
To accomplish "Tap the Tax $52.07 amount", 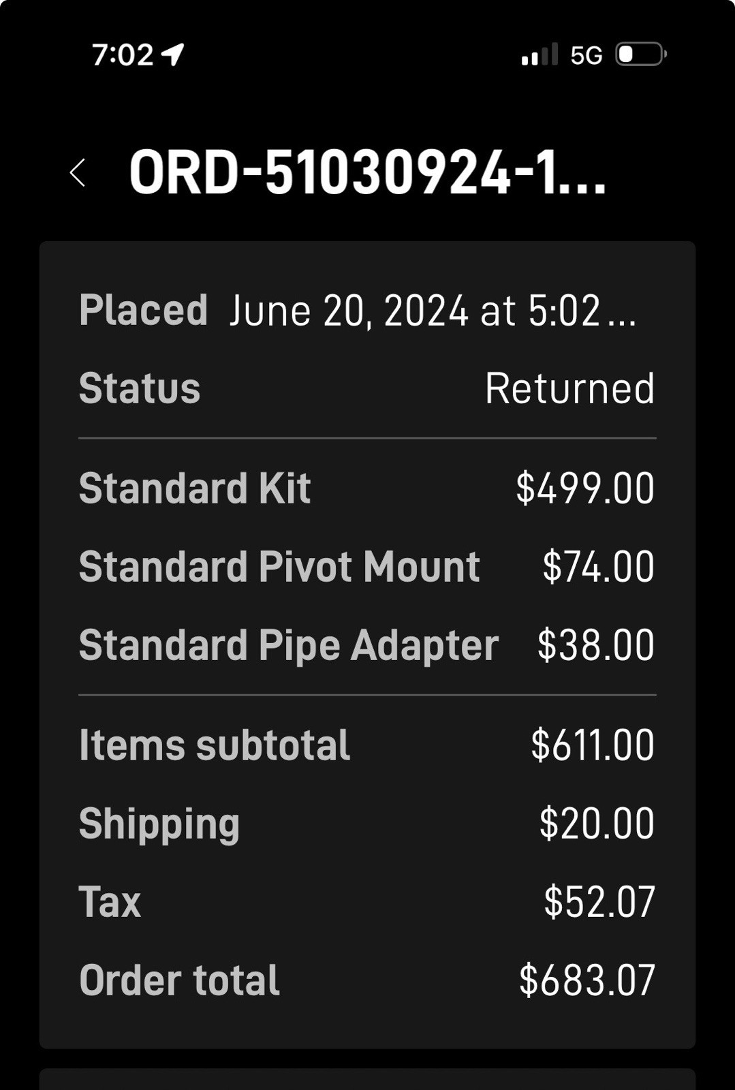I will pyautogui.click(x=599, y=902).
